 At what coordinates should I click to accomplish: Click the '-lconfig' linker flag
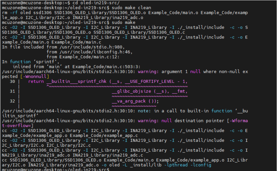pyautogui.click(x=201, y=165)
